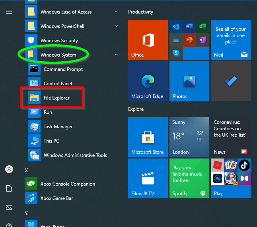Open the Roblox icon in Play tile

coord(217,165)
